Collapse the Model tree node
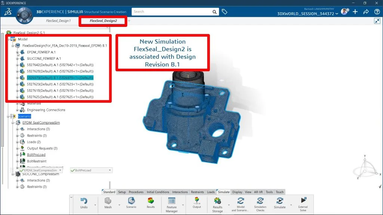The image size is (383, 215). 9,39
